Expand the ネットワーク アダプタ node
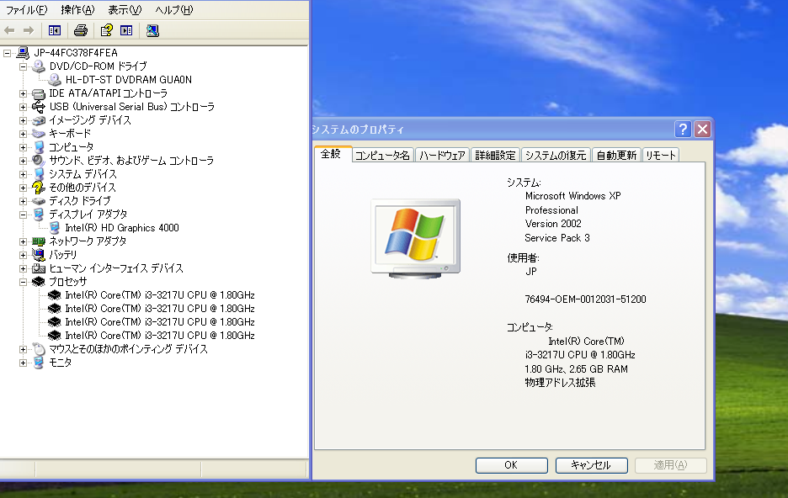This screenshot has height=498, width=788. (x=23, y=241)
